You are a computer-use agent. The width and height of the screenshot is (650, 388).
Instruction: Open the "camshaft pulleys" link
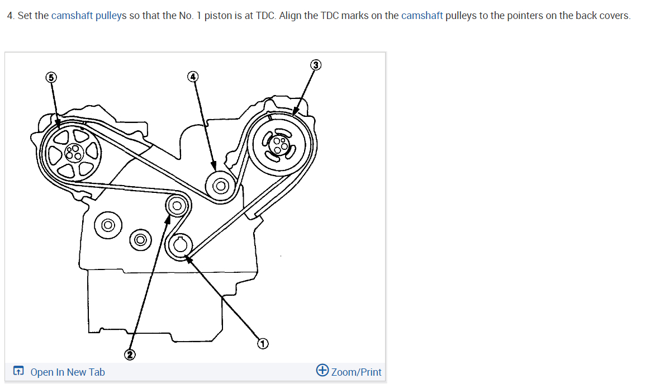click(x=89, y=16)
